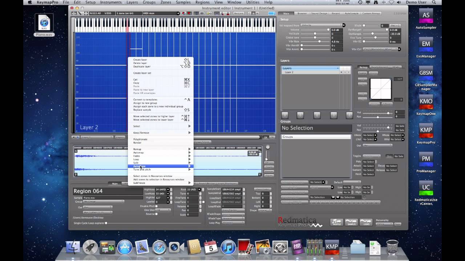Click the 2 Points button under remap curve
Image resolution: width=465 pixels, height=261 pixels.
click(387, 104)
